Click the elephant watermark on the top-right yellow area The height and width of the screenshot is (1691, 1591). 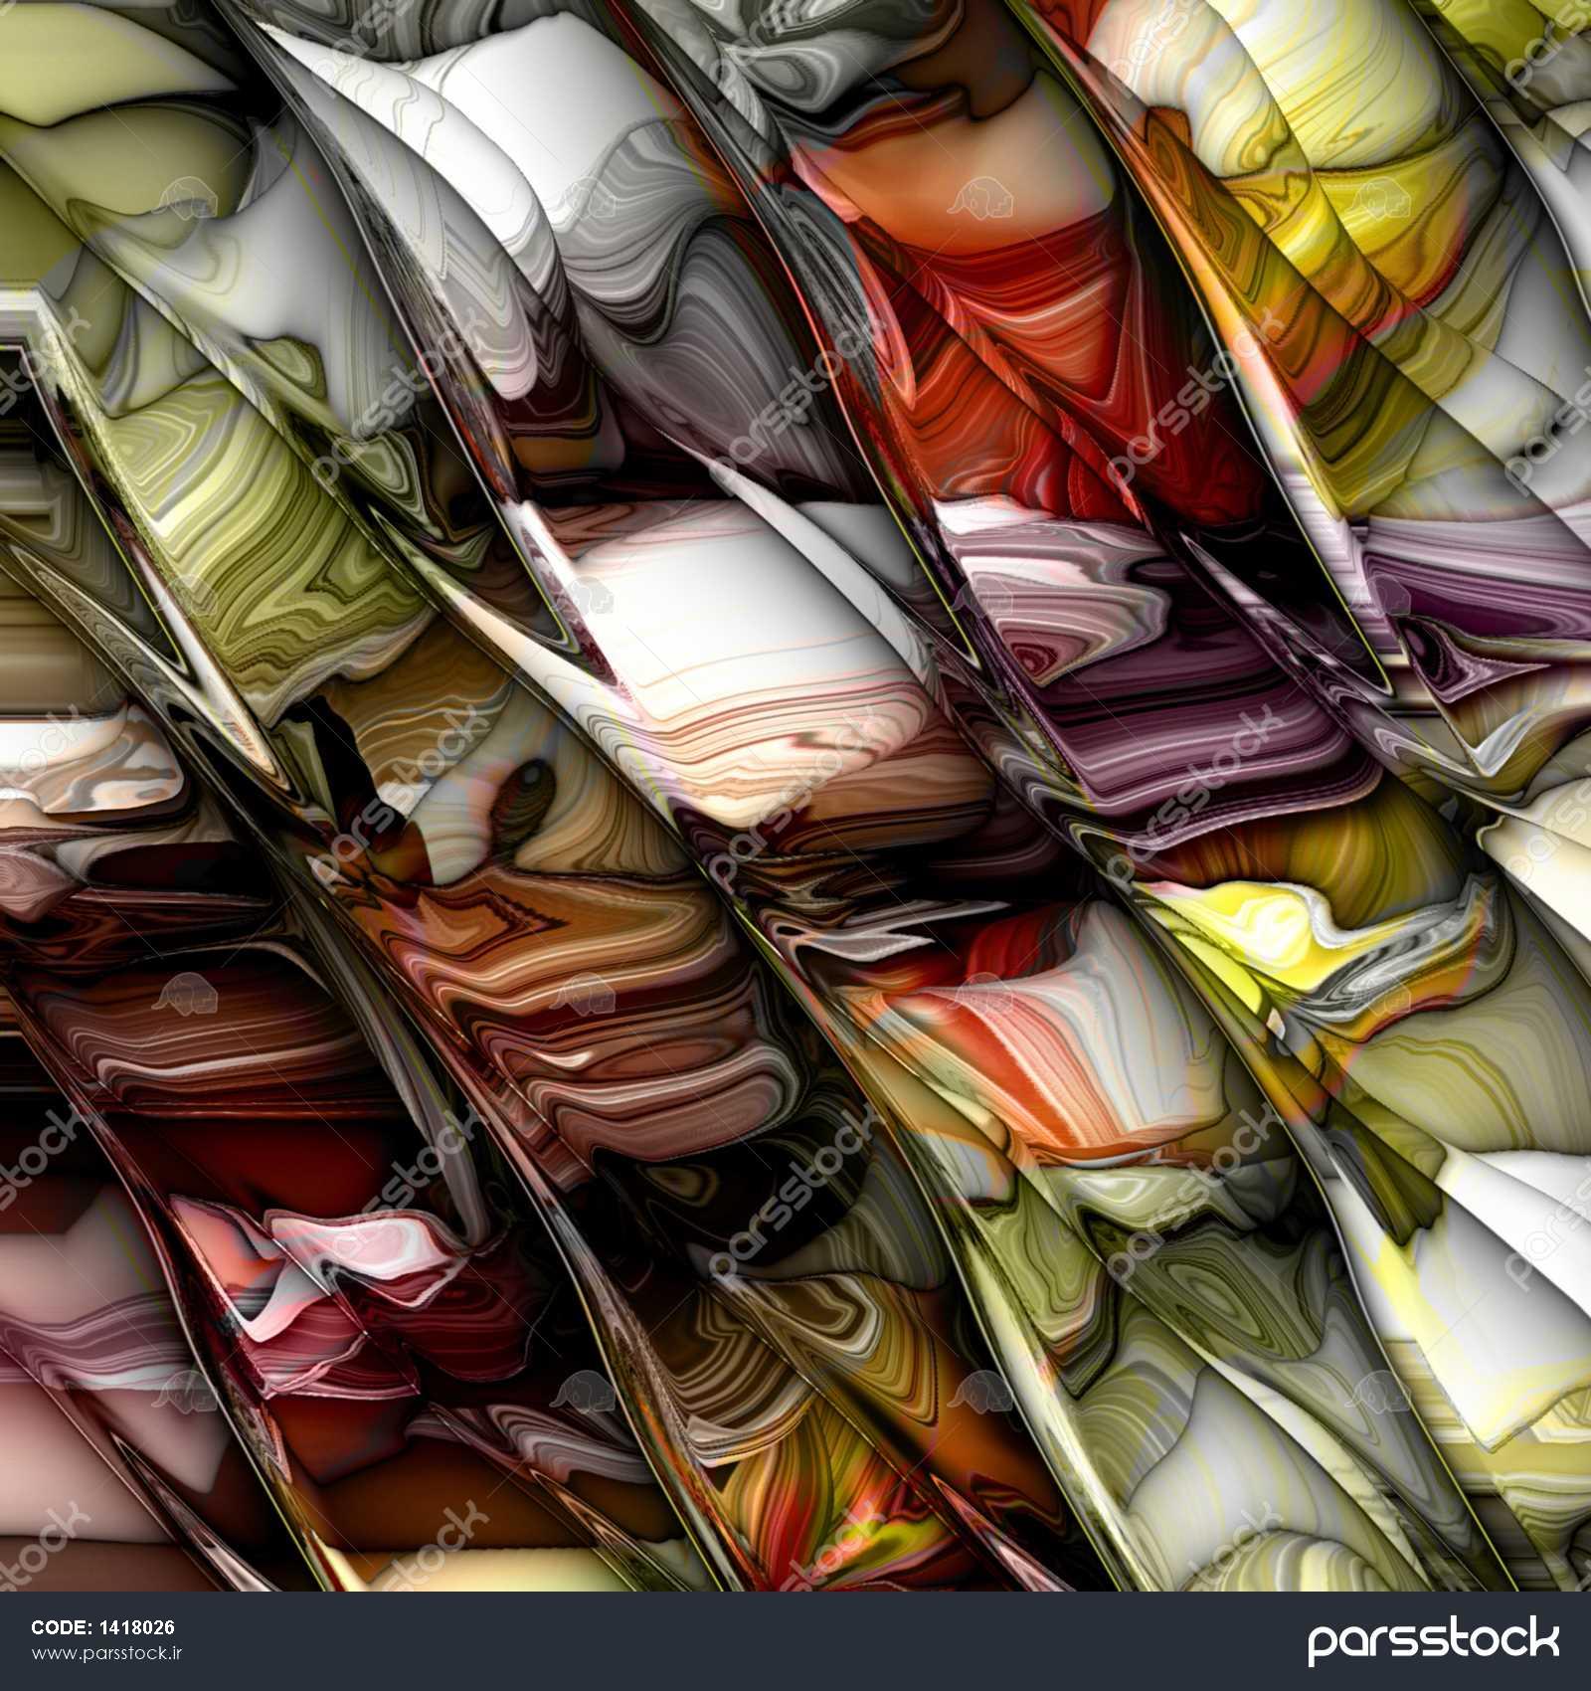click(x=1377, y=198)
